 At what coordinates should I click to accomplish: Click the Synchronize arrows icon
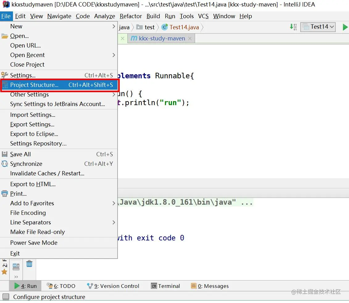5,164
